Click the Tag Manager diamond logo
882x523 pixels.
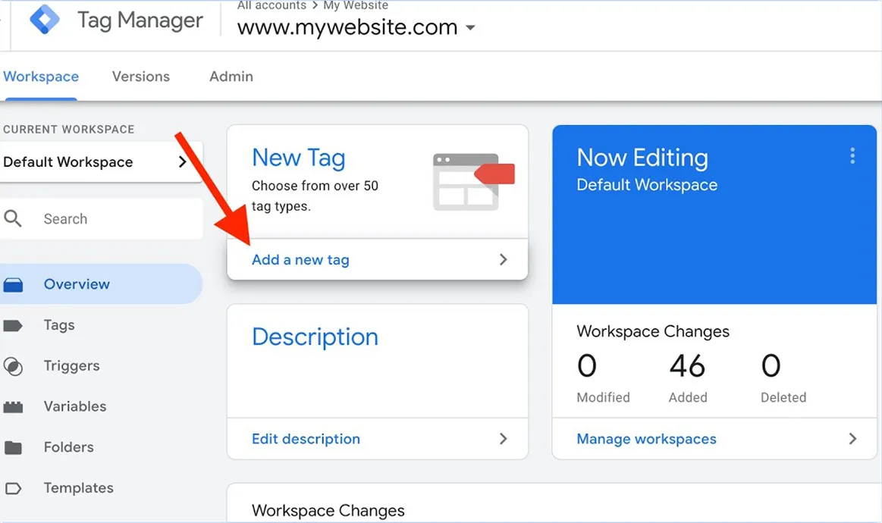click(x=45, y=19)
